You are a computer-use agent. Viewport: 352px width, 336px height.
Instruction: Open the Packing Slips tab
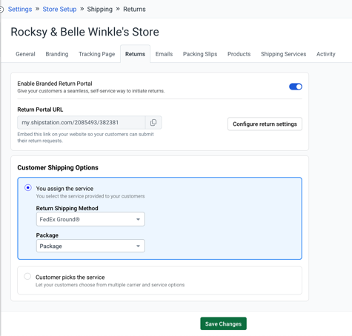(x=200, y=54)
